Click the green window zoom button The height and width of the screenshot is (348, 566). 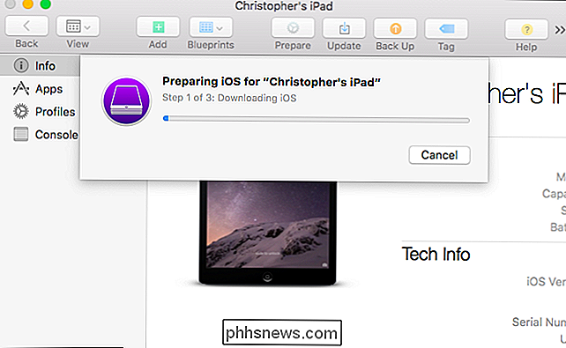tap(46, 4)
